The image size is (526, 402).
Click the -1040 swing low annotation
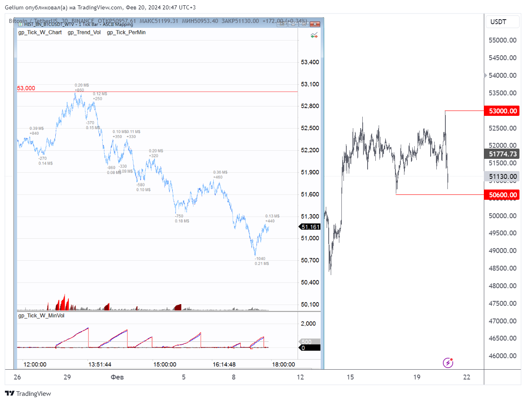click(260, 259)
